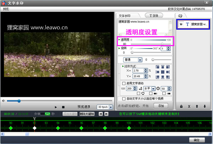Image resolution: width=213 pixels, height=144 pixels.
Task: Enable the 启用文字滚动 checkbox
Action: point(124,83)
